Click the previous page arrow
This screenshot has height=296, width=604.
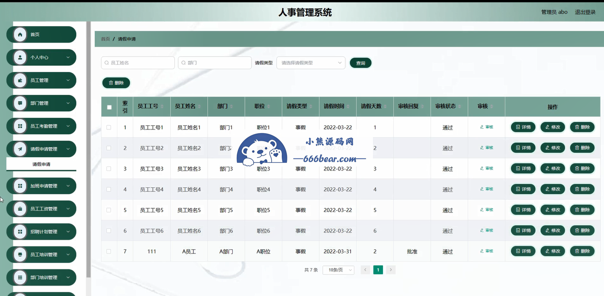click(x=365, y=270)
